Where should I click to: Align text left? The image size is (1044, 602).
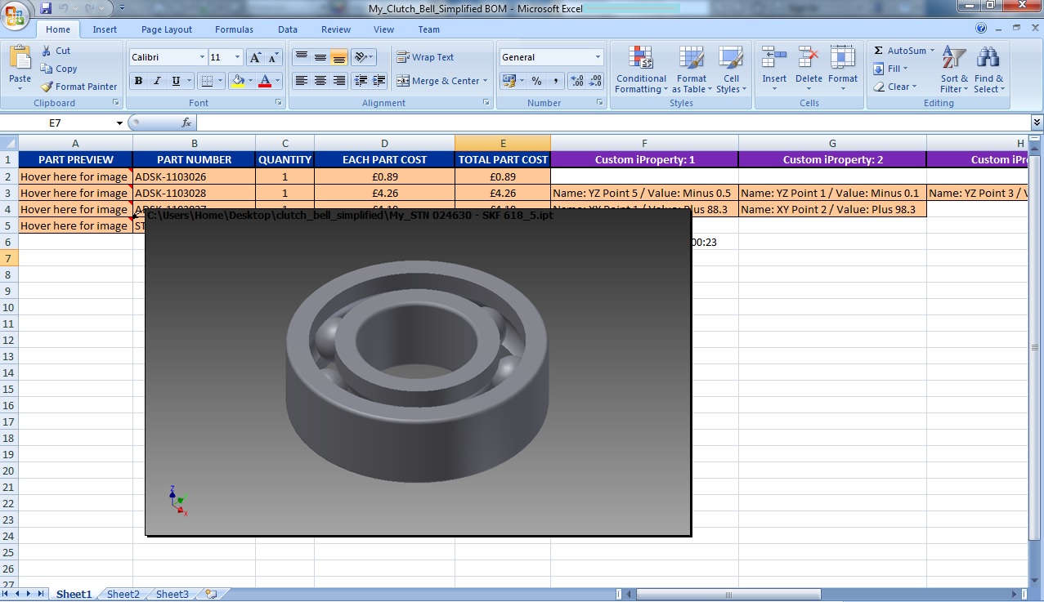click(x=302, y=81)
